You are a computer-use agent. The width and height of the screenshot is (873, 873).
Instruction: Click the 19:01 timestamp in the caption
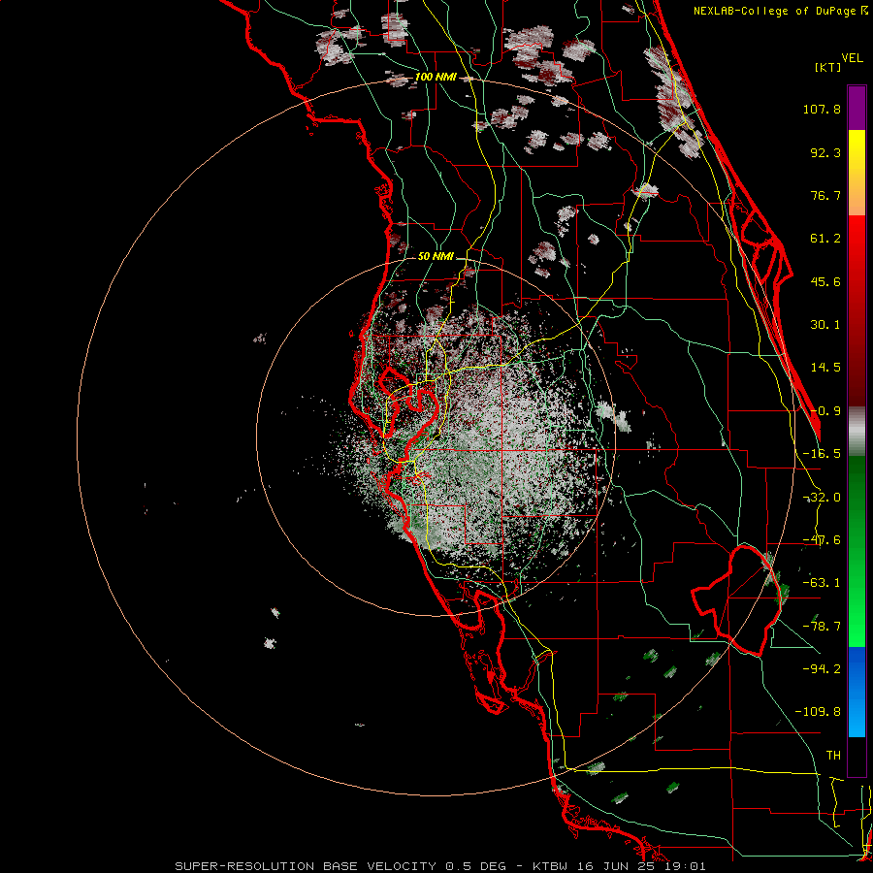tap(687, 866)
